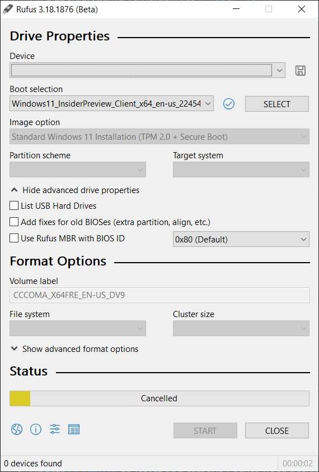Click the Rufus USB drive title icon

(7, 10)
